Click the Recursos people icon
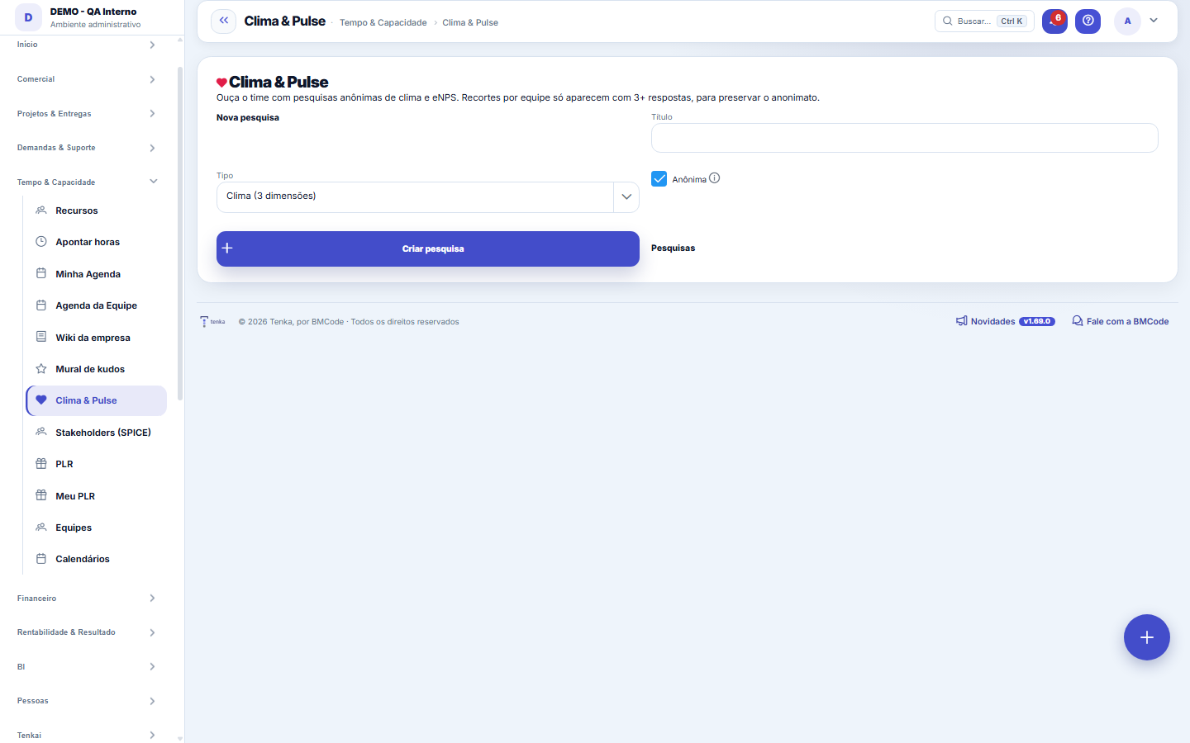The height and width of the screenshot is (743, 1190). click(x=41, y=211)
